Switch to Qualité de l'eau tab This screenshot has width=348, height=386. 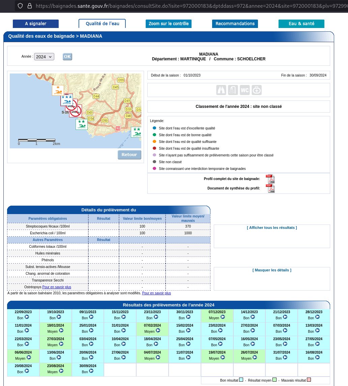pyautogui.click(x=102, y=24)
